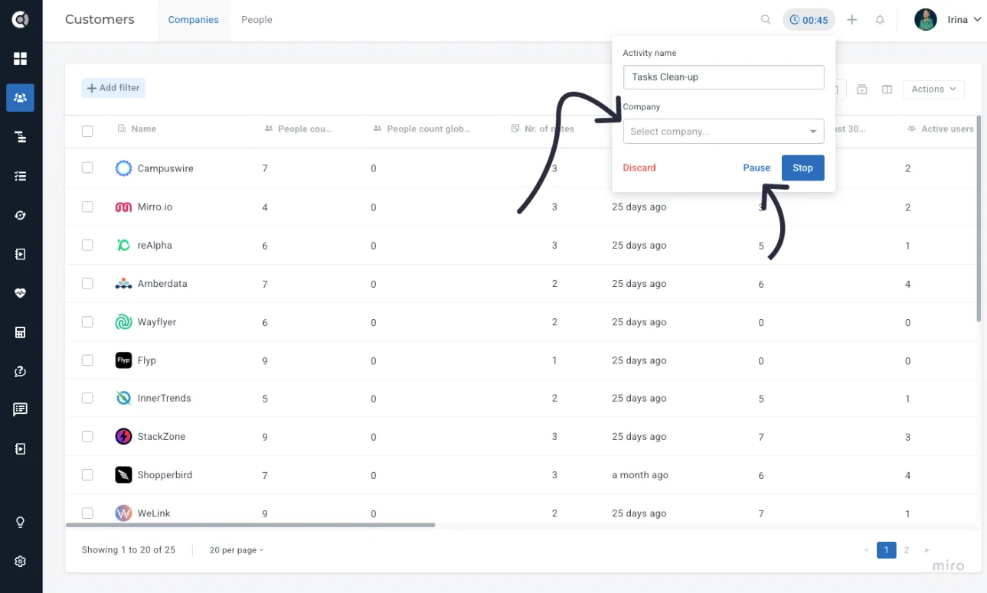Viewport: 987px width, 593px height.
Task: Open the dashboard grid icon in sidebar
Action: pos(21,59)
